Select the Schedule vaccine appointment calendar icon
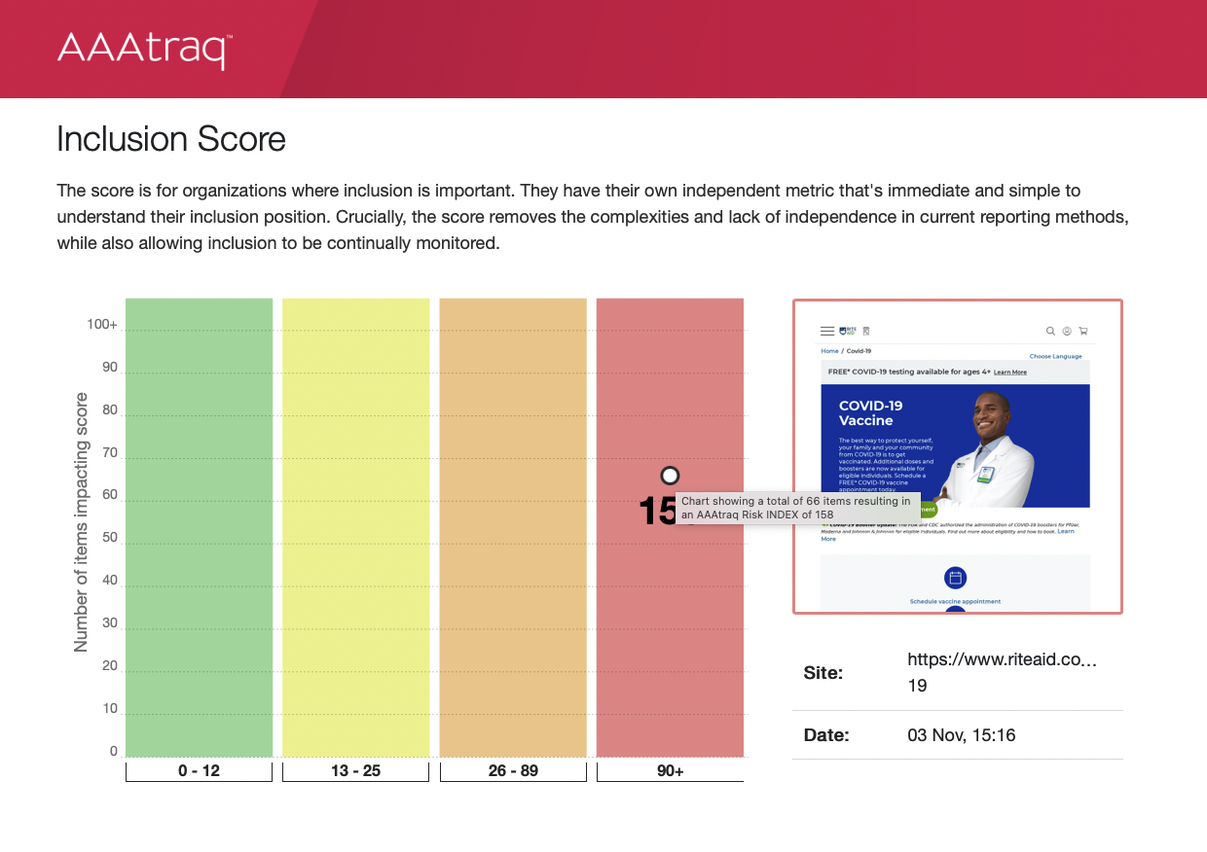This screenshot has height=852, width=1207. [956, 576]
